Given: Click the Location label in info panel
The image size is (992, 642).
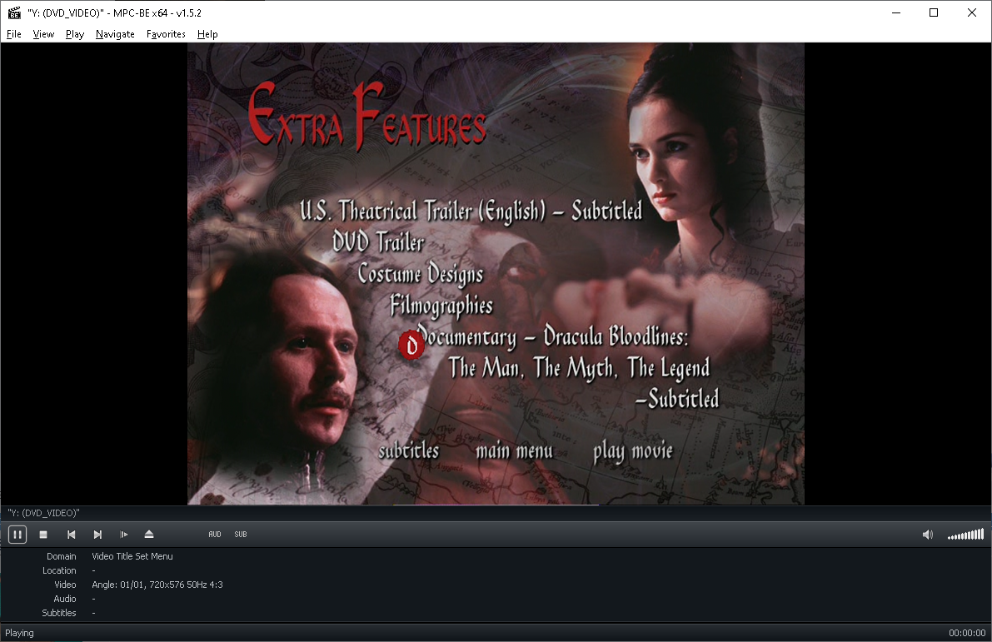Looking at the screenshot, I should point(59,570).
